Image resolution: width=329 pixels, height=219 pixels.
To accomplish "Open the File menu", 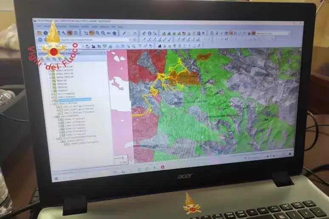I will coord(39,26).
